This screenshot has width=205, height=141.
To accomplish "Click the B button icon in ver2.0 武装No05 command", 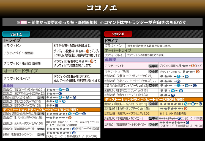I will [181, 91].
